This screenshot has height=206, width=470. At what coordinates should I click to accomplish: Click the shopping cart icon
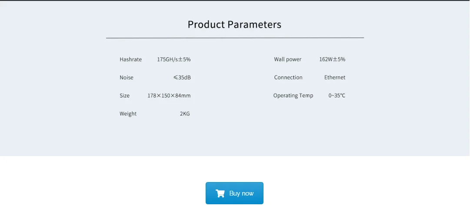click(220, 193)
